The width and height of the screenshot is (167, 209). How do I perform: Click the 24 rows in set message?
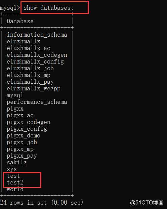[42, 203]
